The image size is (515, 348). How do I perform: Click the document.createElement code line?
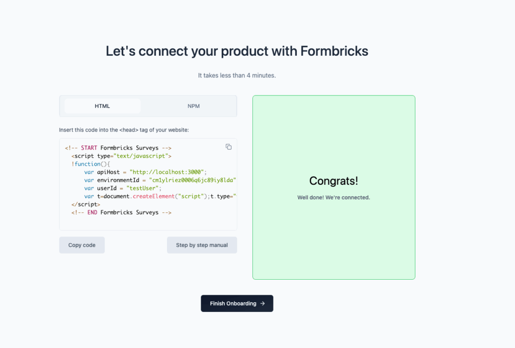click(160, 196)
